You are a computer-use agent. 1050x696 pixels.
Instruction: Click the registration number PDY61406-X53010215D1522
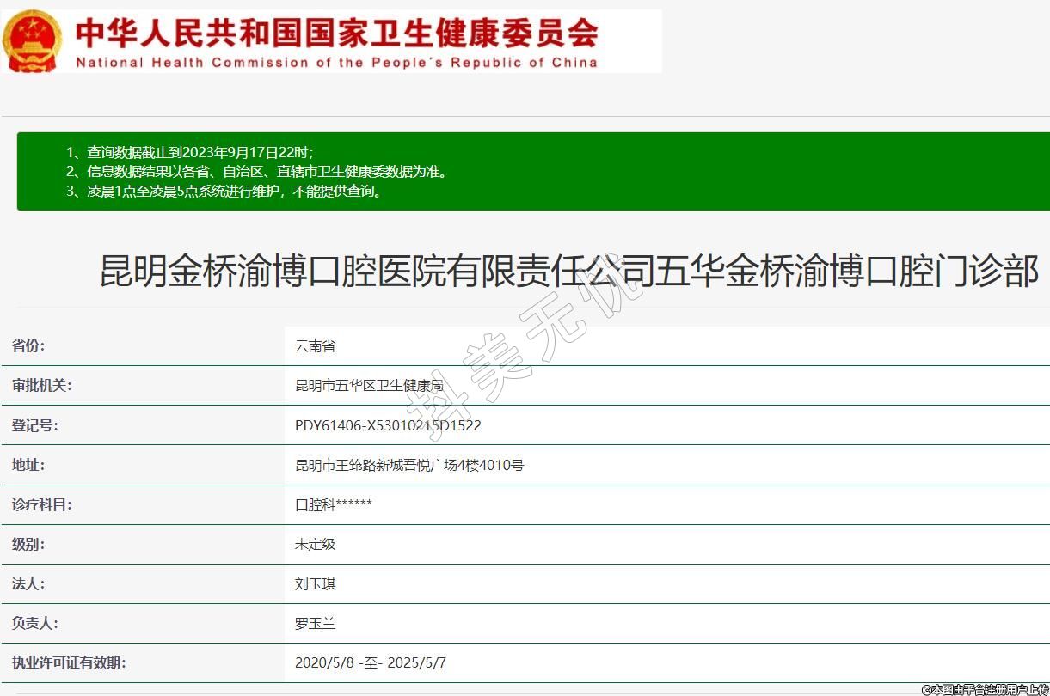[x=388, y=425]
